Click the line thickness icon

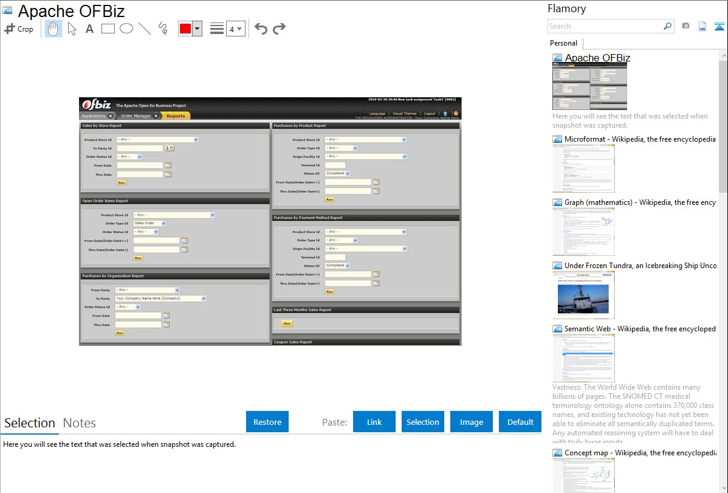point(217,29)
